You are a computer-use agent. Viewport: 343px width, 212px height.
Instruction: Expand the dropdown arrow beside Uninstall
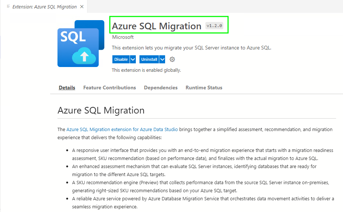click(162, 59)
